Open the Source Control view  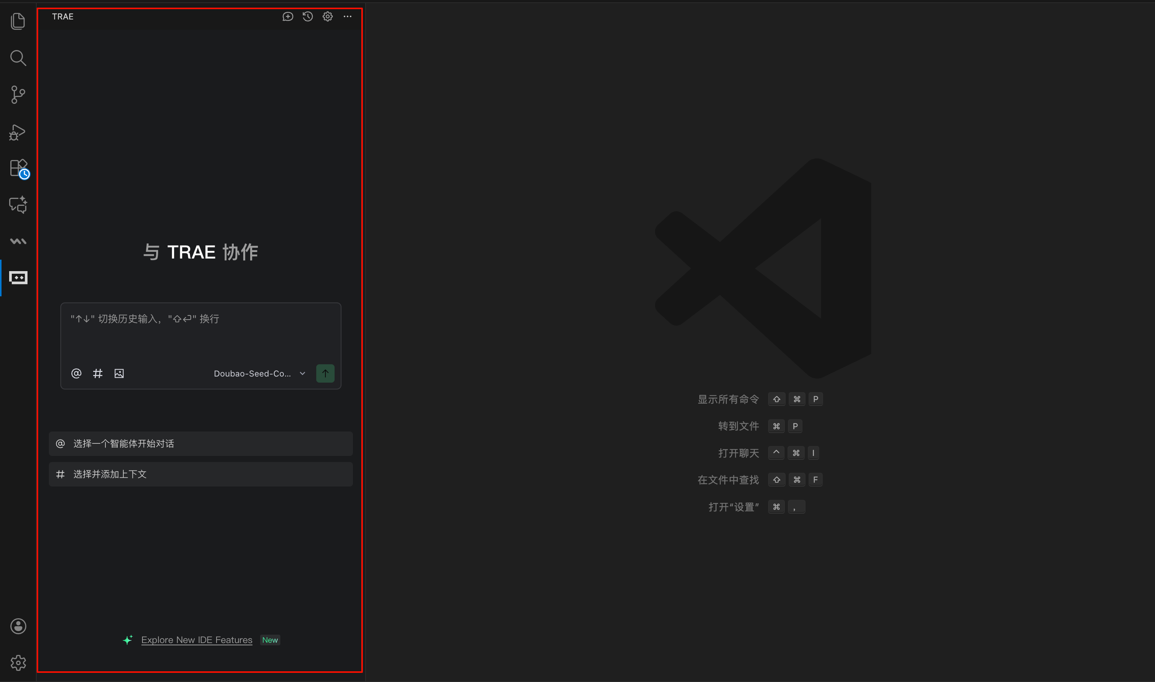tap(18, 95)
